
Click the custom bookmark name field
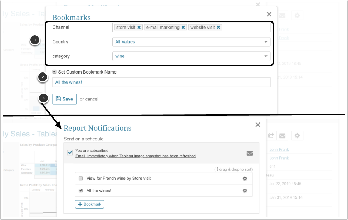(161, 82)
